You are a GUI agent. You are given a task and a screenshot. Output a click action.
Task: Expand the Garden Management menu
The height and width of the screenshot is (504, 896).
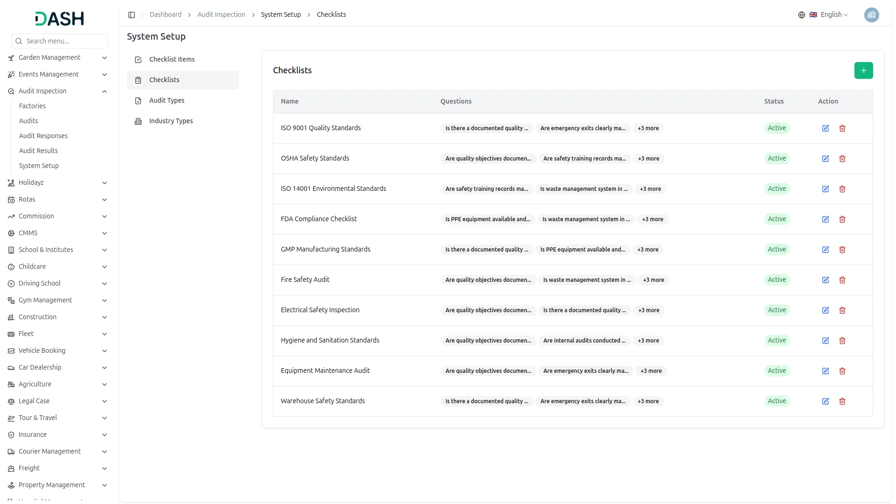click(x=105, y=58)
